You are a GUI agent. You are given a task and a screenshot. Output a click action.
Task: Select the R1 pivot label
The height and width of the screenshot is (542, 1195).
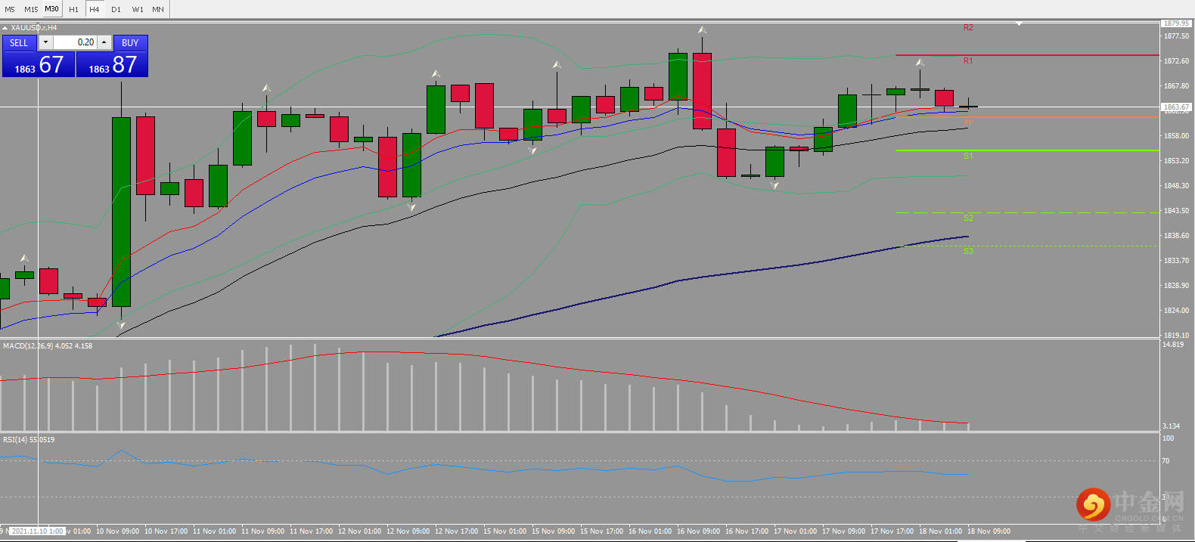click(968, 60)
